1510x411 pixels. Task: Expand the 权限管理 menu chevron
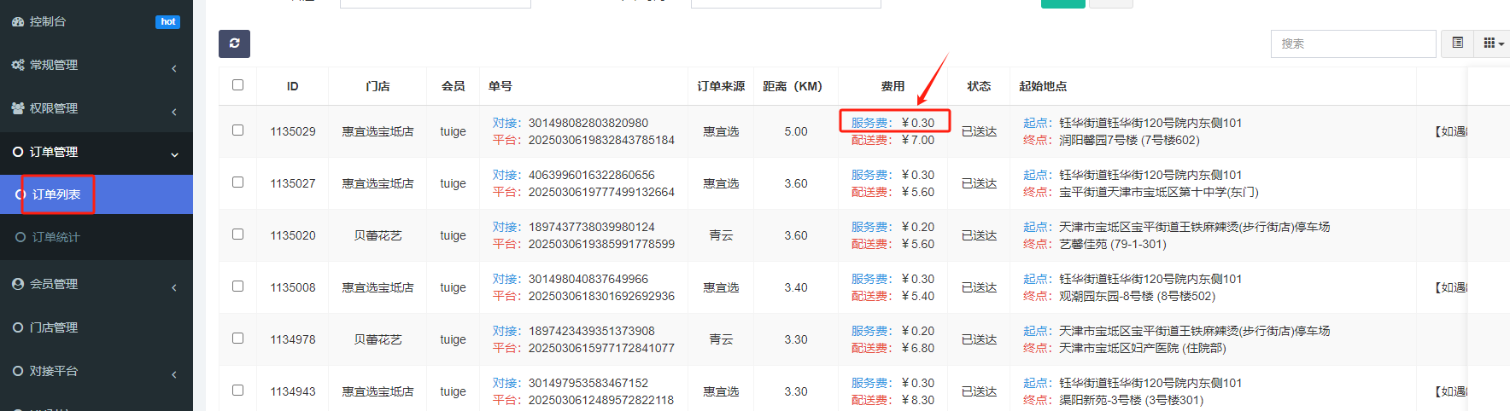click(174, 111)
